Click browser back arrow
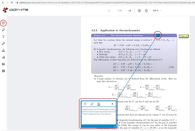The height and width of the screenshot is (131, 195). [x=3, y=2]
